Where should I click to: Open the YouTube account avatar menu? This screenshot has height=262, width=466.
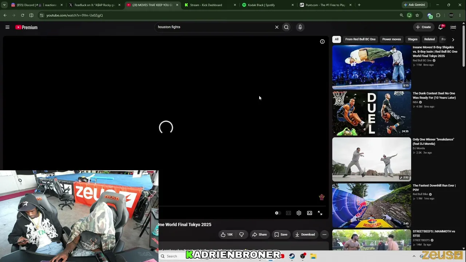tap(453, 27)
